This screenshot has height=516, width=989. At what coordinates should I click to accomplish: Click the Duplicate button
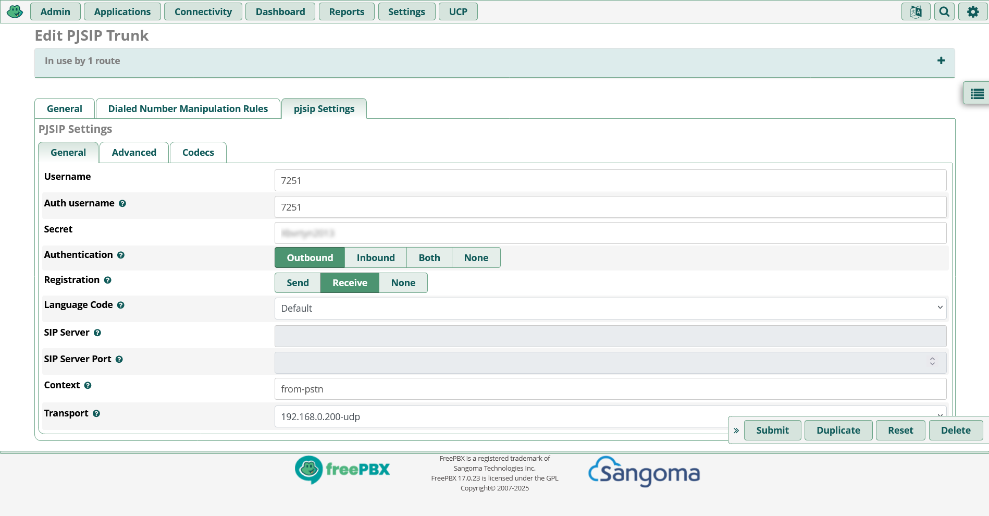(838, 431)
